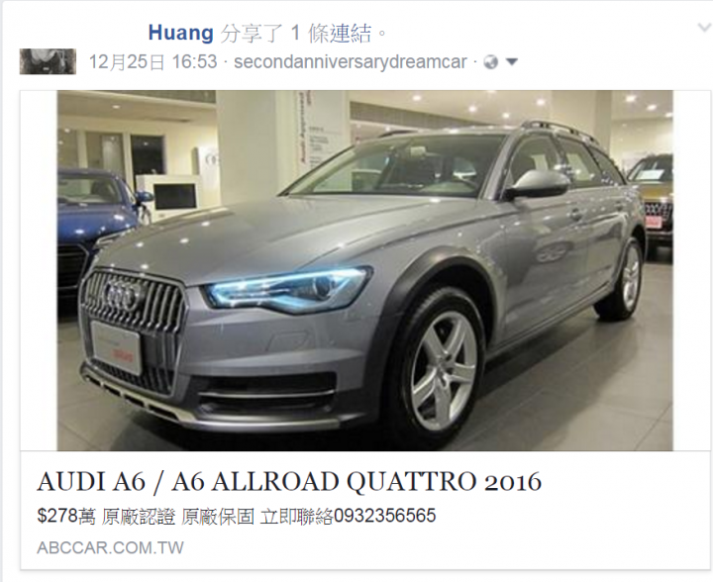Viewport: 713px width, 582px height.
Task: Click the Huang profile name link
Action: click(180, 34)
